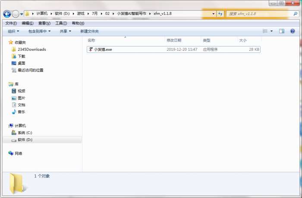Open the 文档 library
This screenshot has width=302, height=198.
click(22, 105)
